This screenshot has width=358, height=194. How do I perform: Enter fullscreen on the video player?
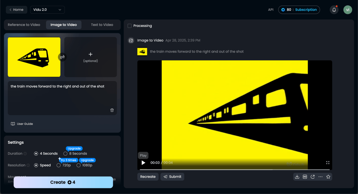328,163
